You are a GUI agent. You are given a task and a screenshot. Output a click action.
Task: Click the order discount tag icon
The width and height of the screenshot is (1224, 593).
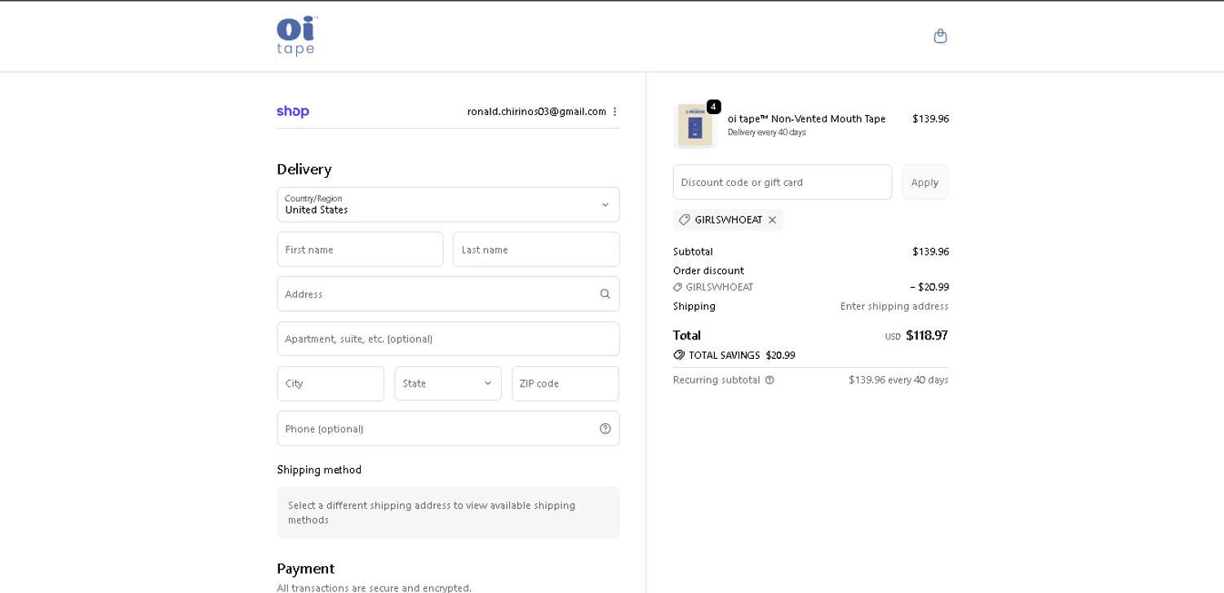coord(677,287)
